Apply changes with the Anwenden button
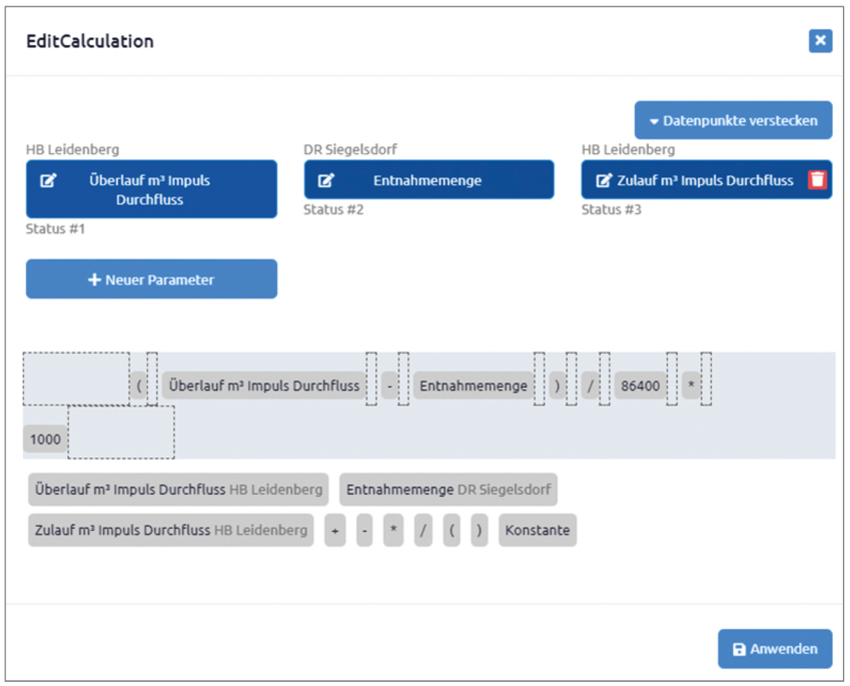Image resolution: width=850 pixels, height=686 pixels. point(775,649)
